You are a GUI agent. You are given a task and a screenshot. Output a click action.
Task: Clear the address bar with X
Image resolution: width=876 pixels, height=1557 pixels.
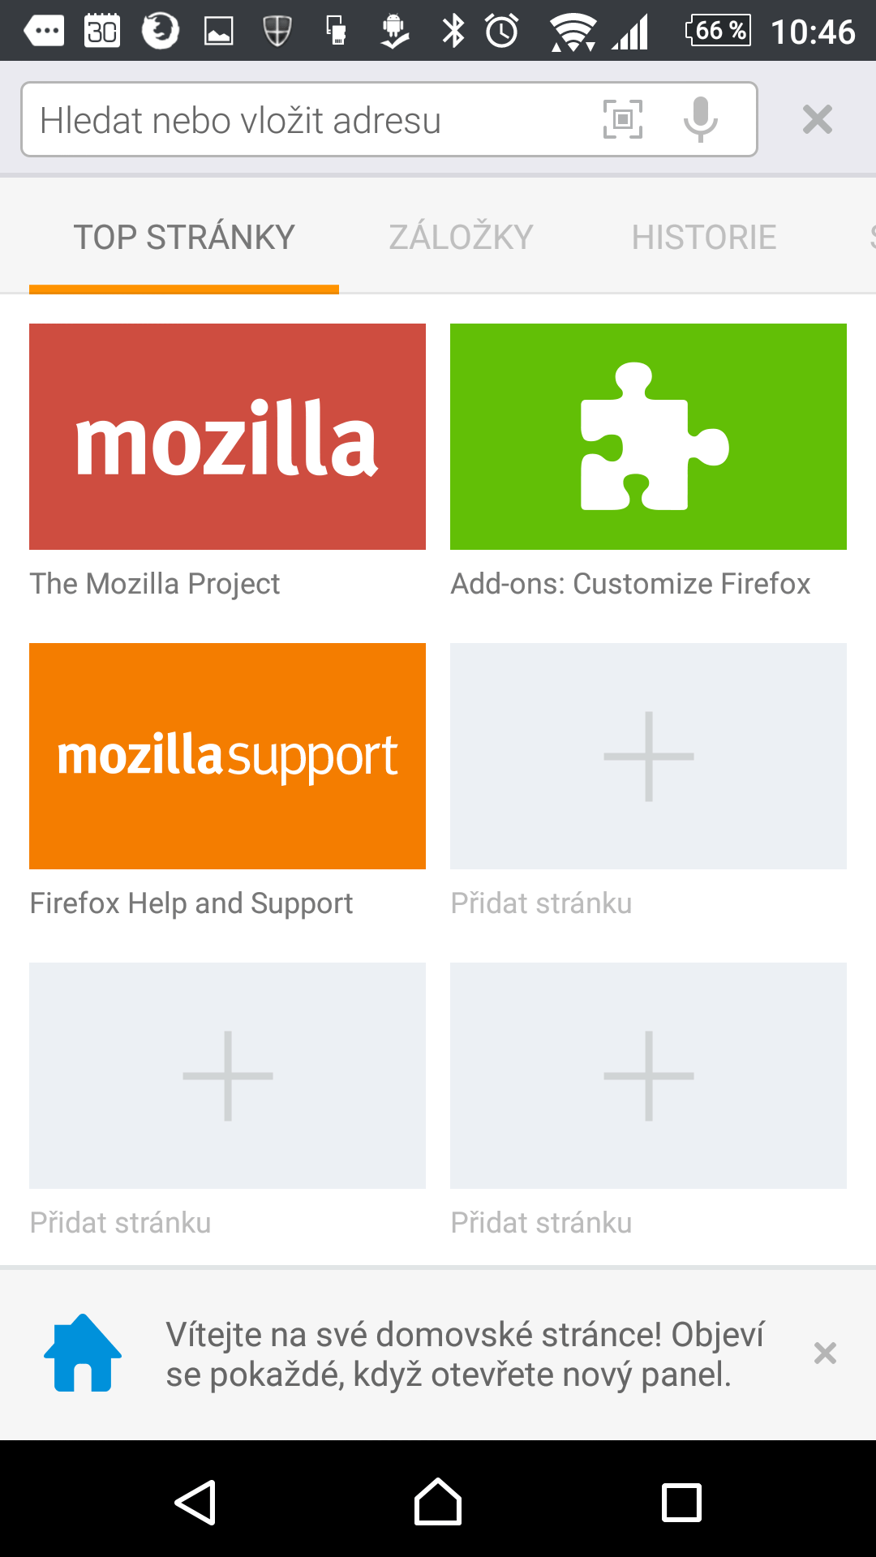[x=817, y=119]
